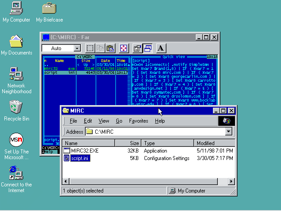Click the left arrow of horizontal scrollbar
This screenshot has width=281, height=211.
[65, 182]
